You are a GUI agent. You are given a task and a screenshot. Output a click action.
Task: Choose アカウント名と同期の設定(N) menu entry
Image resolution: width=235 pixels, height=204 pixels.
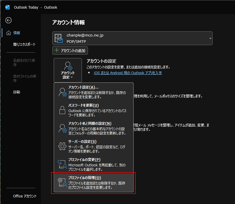click(x=94, y=128)
